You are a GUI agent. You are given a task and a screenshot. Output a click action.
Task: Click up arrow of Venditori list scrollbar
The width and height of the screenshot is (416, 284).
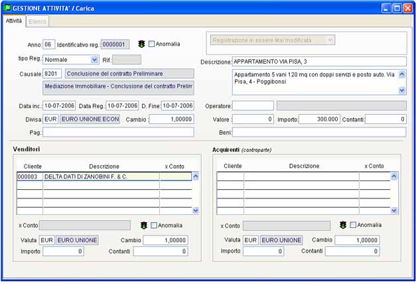(196, 177)
